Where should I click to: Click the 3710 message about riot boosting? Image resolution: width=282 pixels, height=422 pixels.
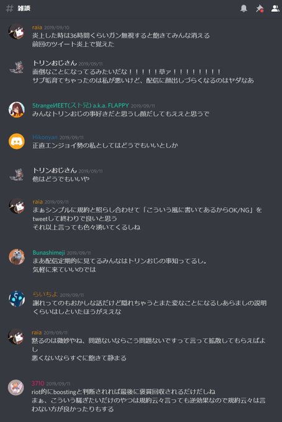point(148,400)
